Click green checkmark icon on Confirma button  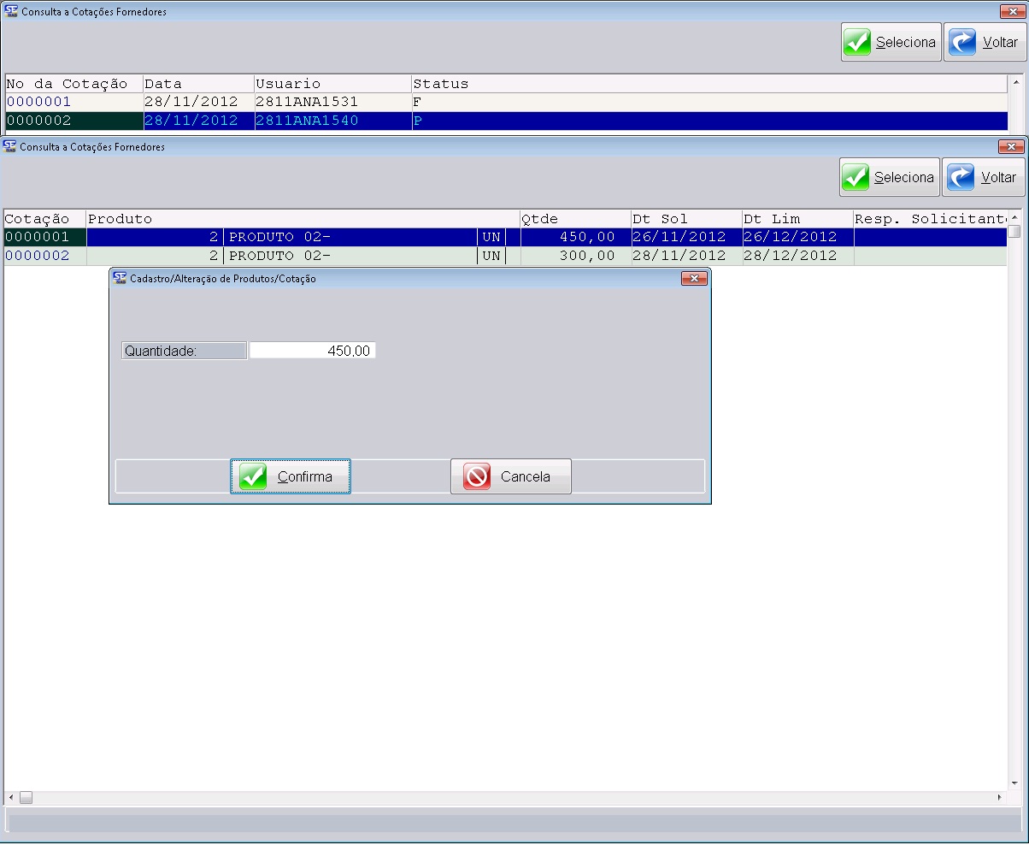253,476
